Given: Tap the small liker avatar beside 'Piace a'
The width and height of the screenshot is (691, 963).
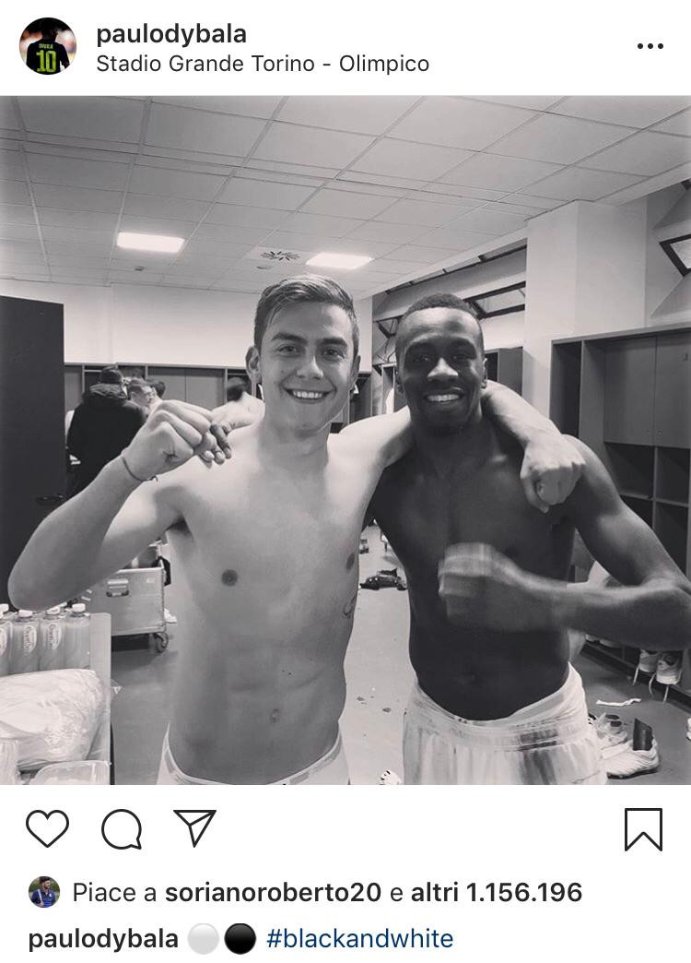Looking at the screenshot, I should [44, 892].
